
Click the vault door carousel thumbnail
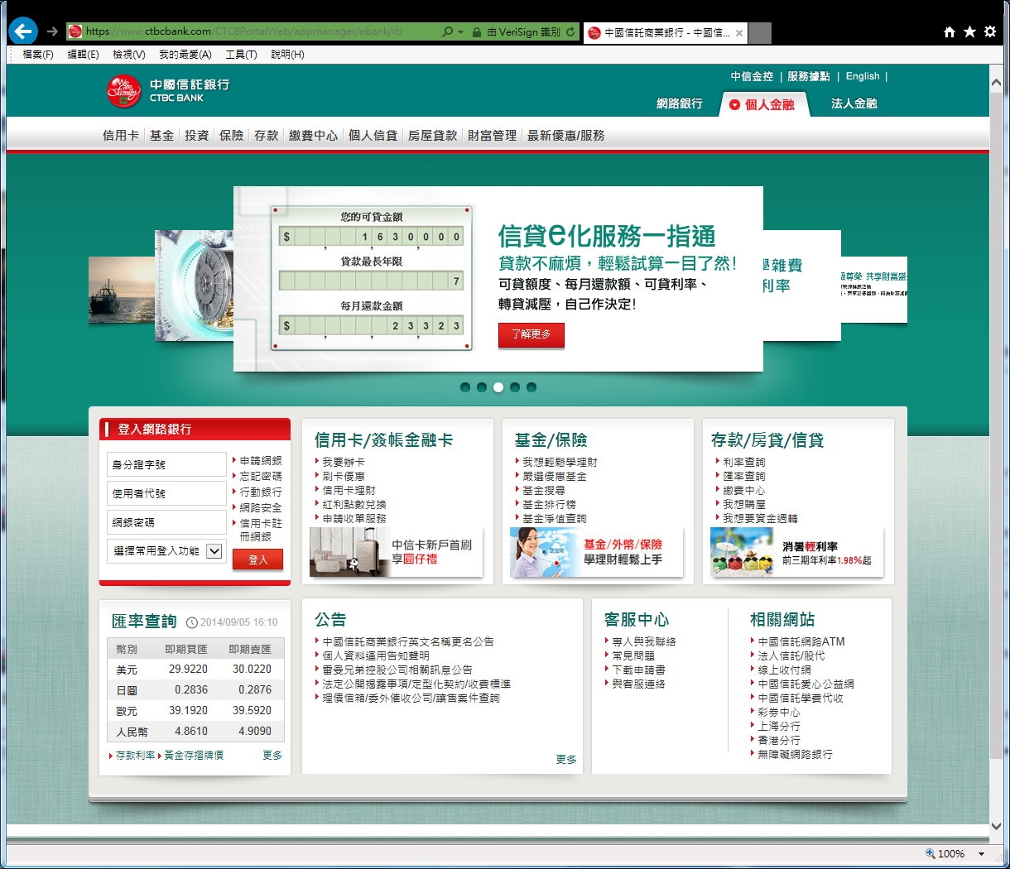[194, 286]
